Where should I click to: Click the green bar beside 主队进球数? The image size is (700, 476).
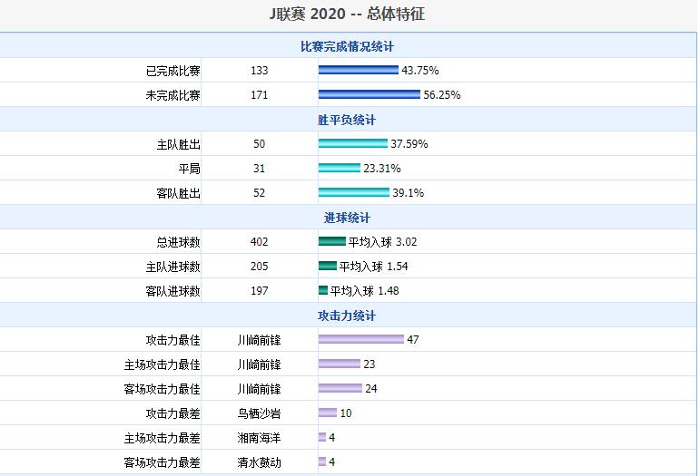(x=328, y=266)
